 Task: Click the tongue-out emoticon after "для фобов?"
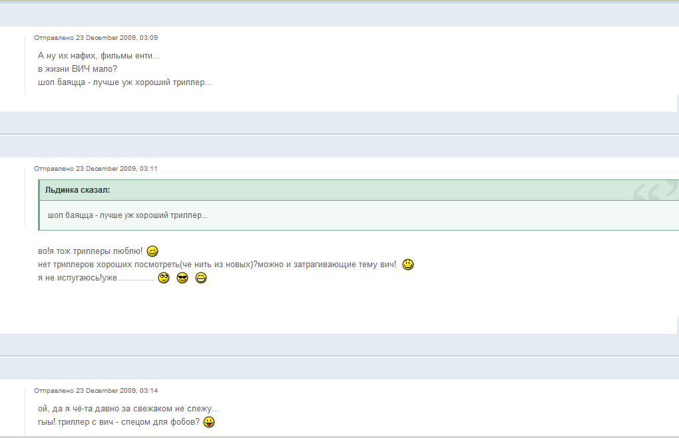[209, 422]
